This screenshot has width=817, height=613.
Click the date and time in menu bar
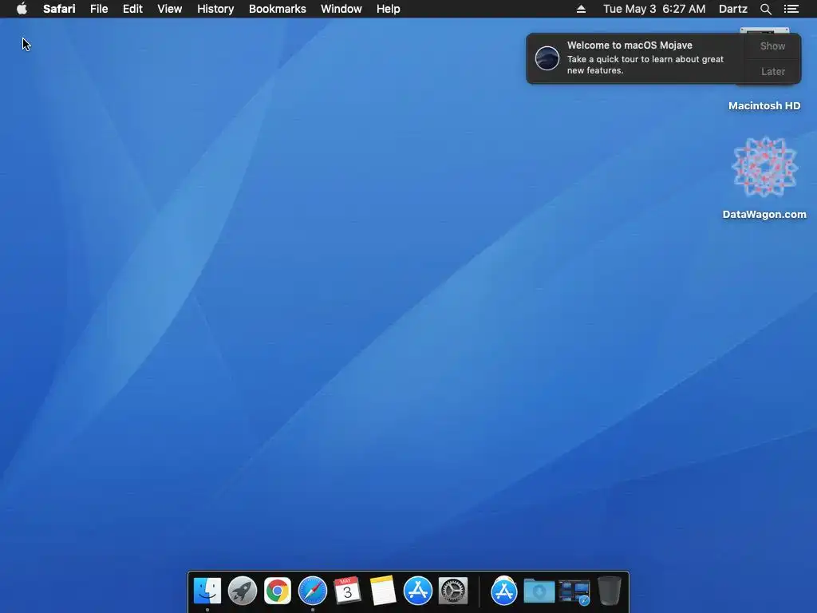[654, 9]
